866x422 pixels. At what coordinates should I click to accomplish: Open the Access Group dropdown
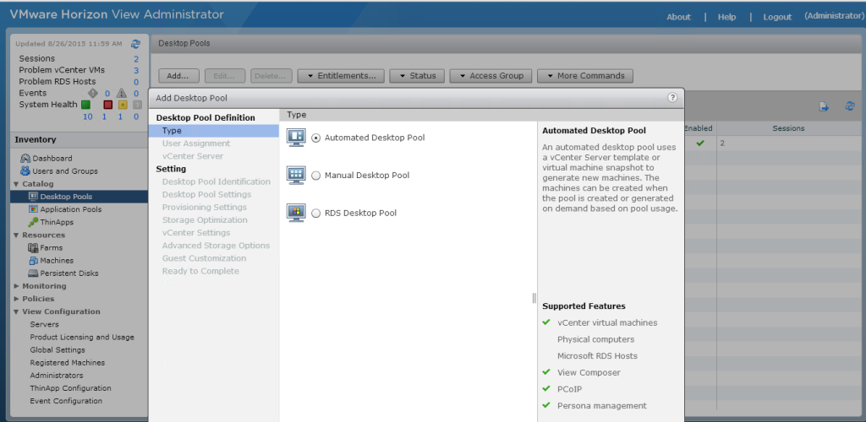[x=491, y=76]
